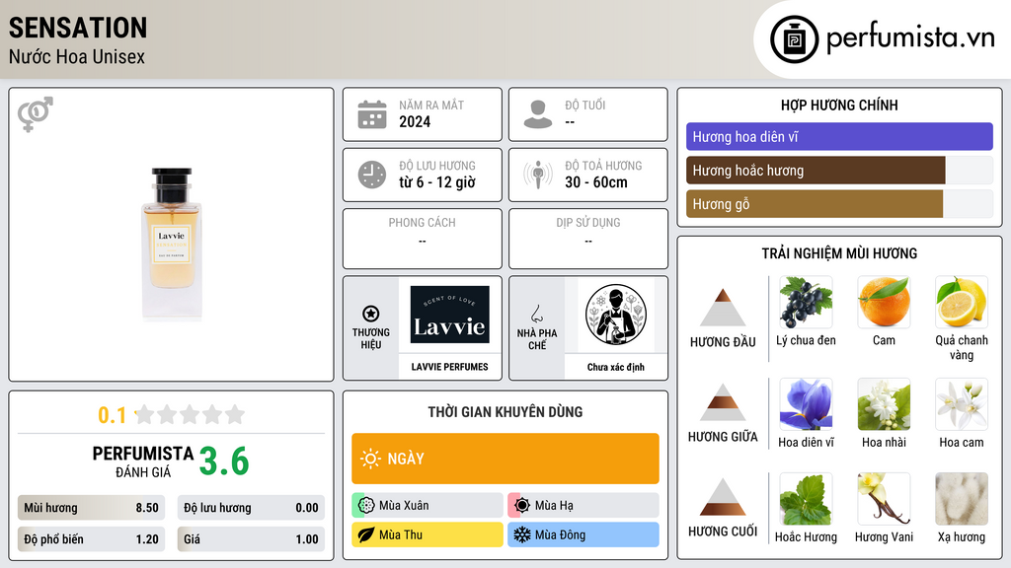Click the snowflake icon for Mùa Đông

[x=522, y=534]
